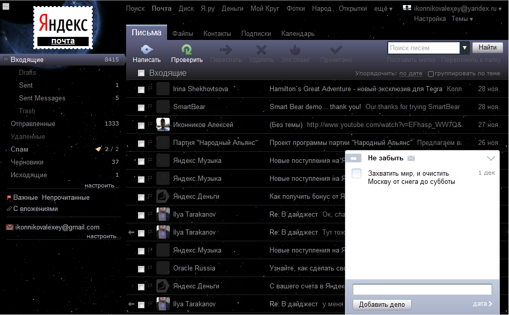Open the Настройка settings link
The image size is (509, 315).
tap(430, 19)
